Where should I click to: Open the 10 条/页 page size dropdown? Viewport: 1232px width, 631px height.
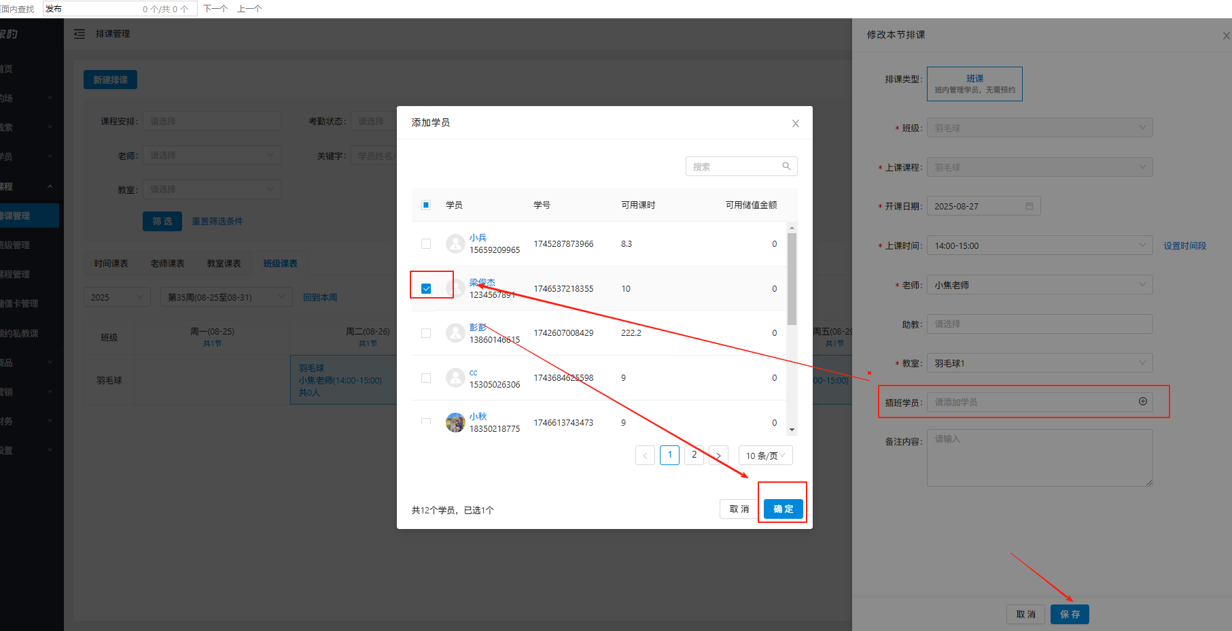tap(765, 456)
